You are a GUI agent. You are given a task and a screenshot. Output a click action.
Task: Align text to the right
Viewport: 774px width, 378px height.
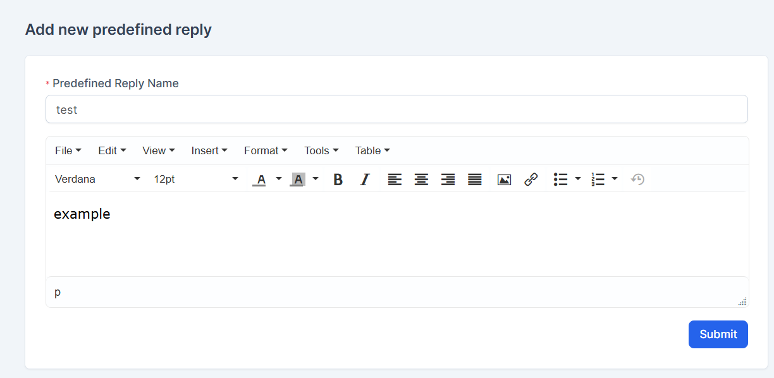[448, 180]
